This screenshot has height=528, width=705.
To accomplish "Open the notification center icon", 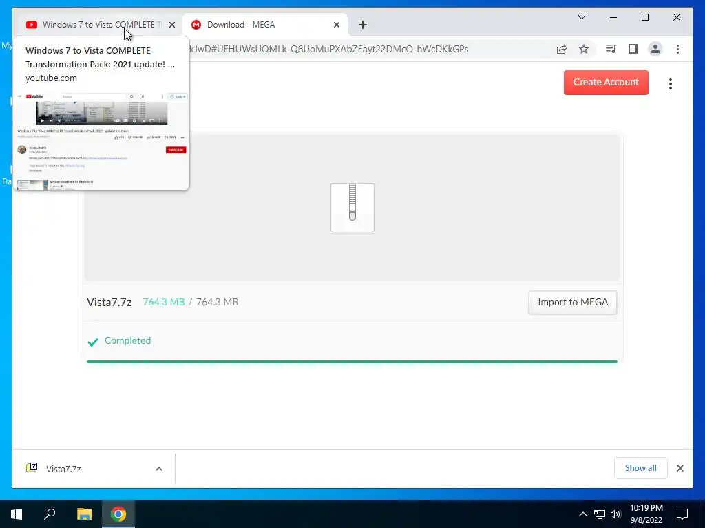I will (x=682, y=514).
